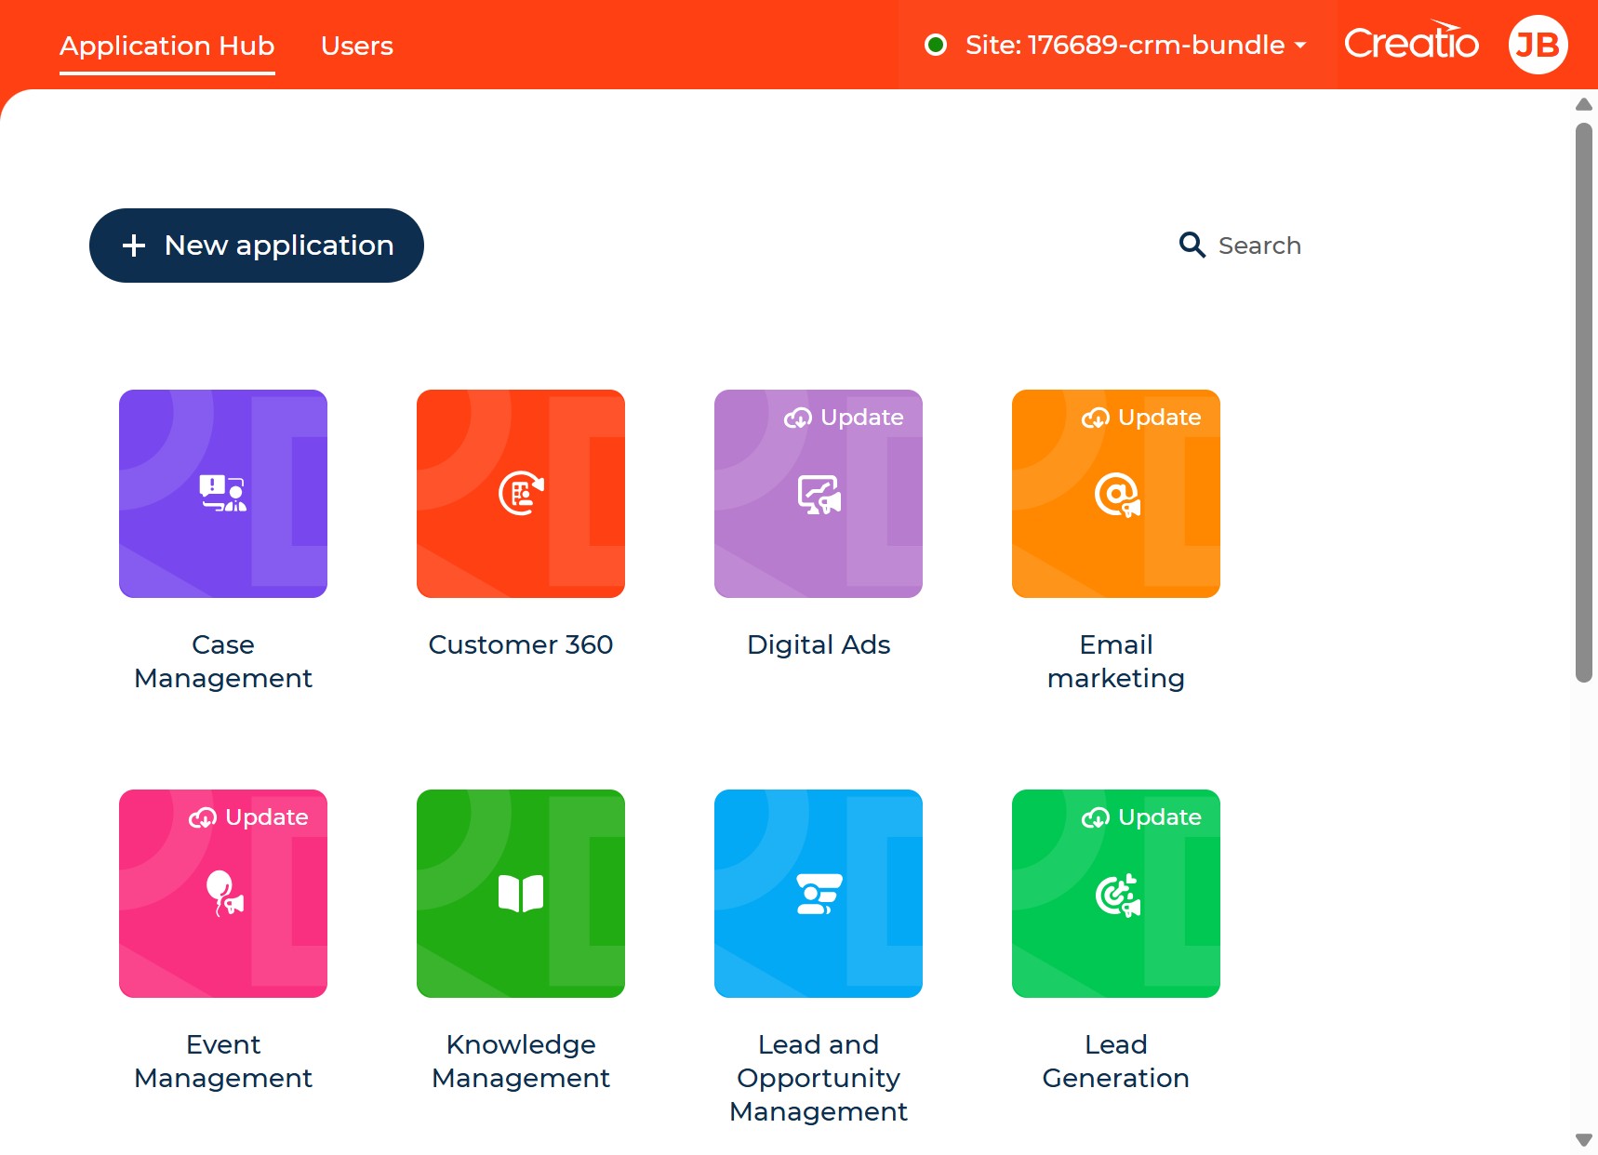Open the Lead Generation app tile
The height and width of the screenshot is (1155, 1598).
click(1116, 894)
